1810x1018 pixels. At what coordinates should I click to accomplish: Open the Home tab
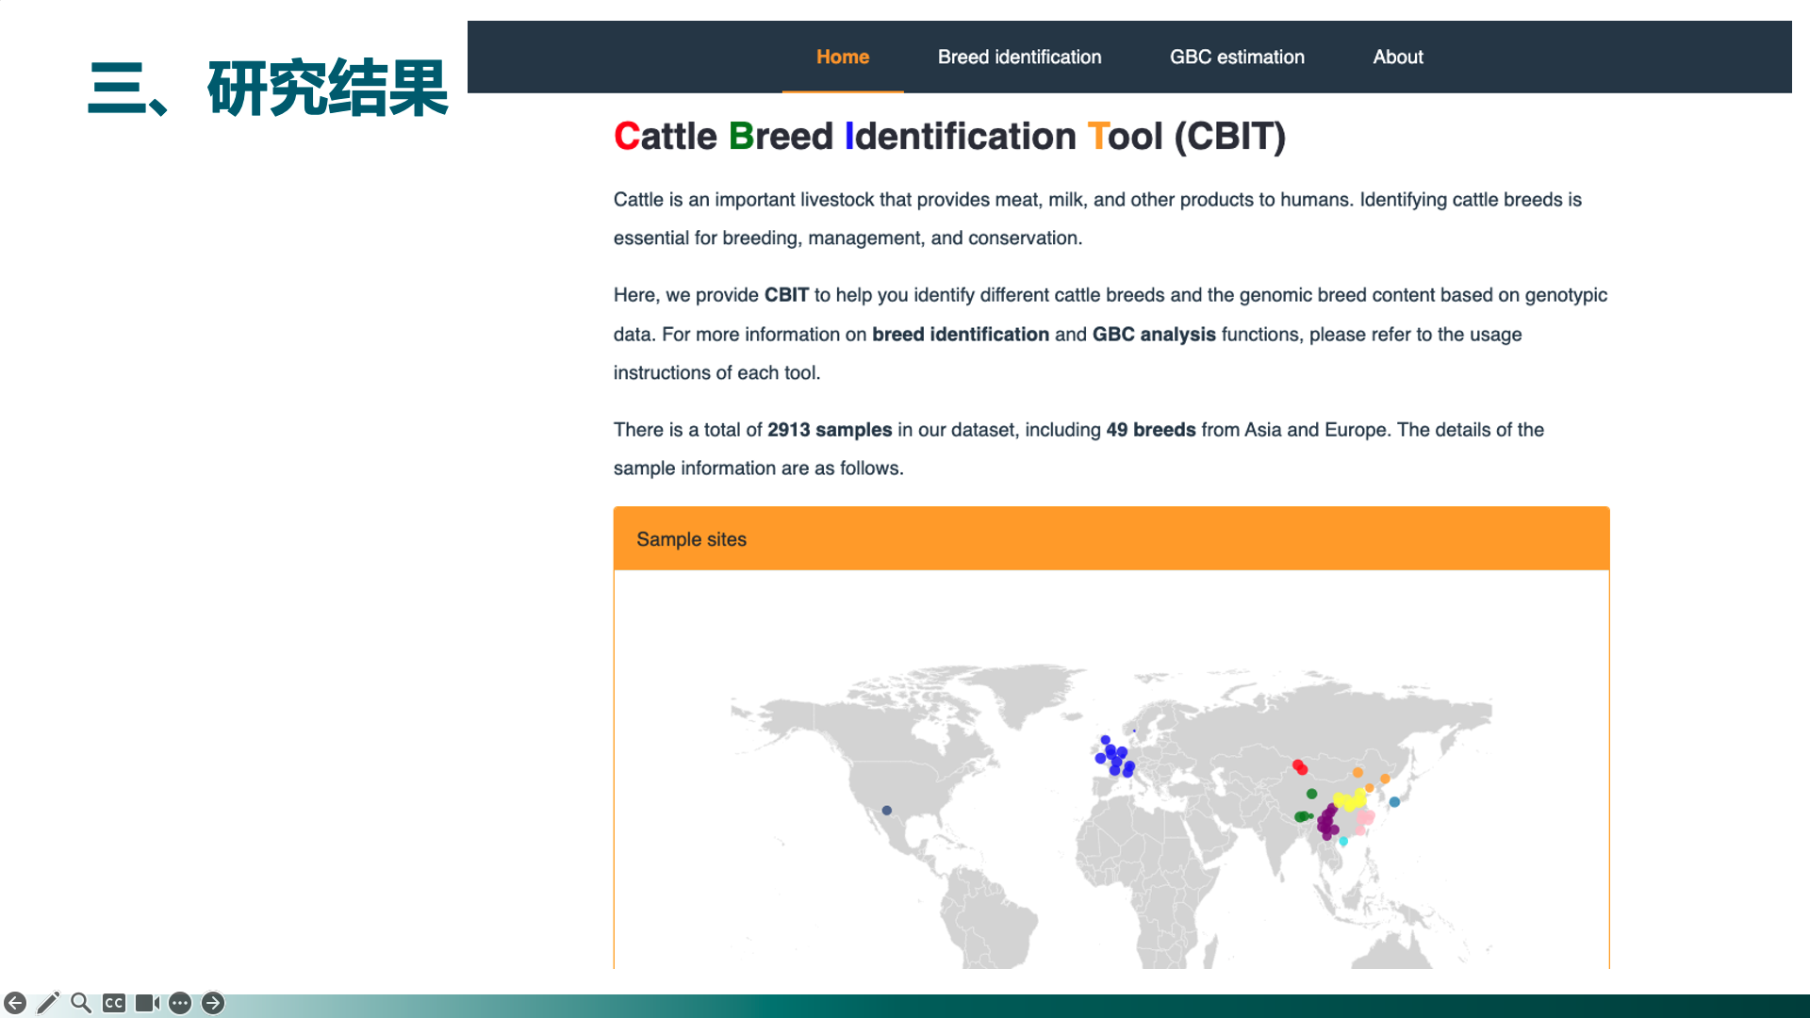(842, 57)
